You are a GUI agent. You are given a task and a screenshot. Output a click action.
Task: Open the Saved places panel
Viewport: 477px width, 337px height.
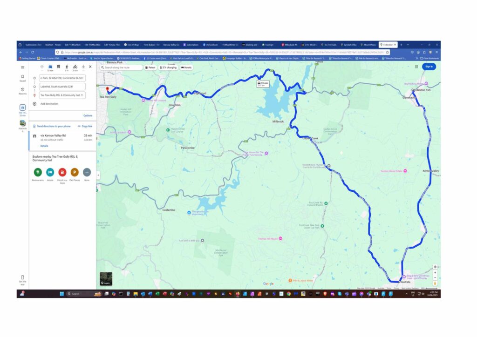point(22,78)
